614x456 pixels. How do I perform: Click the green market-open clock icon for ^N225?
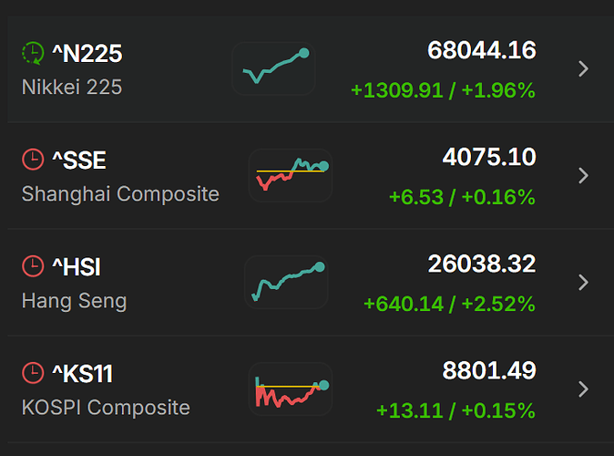(x=33, y=53)
